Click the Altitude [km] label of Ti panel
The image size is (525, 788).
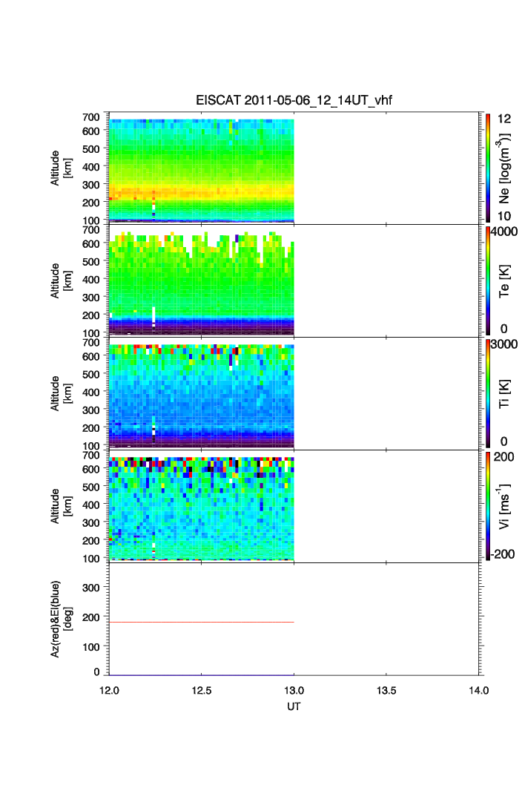point(61,393)
